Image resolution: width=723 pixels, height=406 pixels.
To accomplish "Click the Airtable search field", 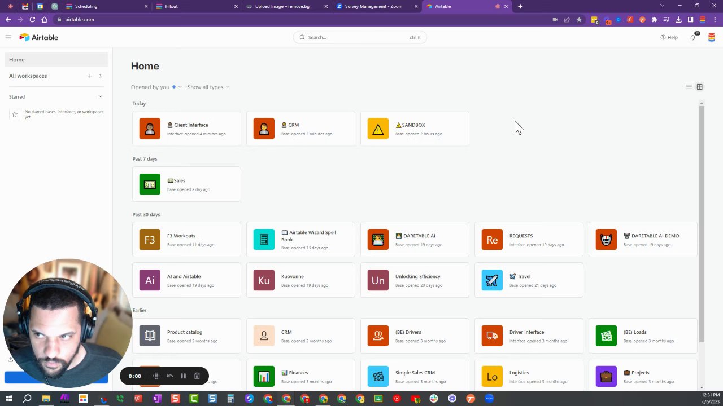I will tap(360, 37).
